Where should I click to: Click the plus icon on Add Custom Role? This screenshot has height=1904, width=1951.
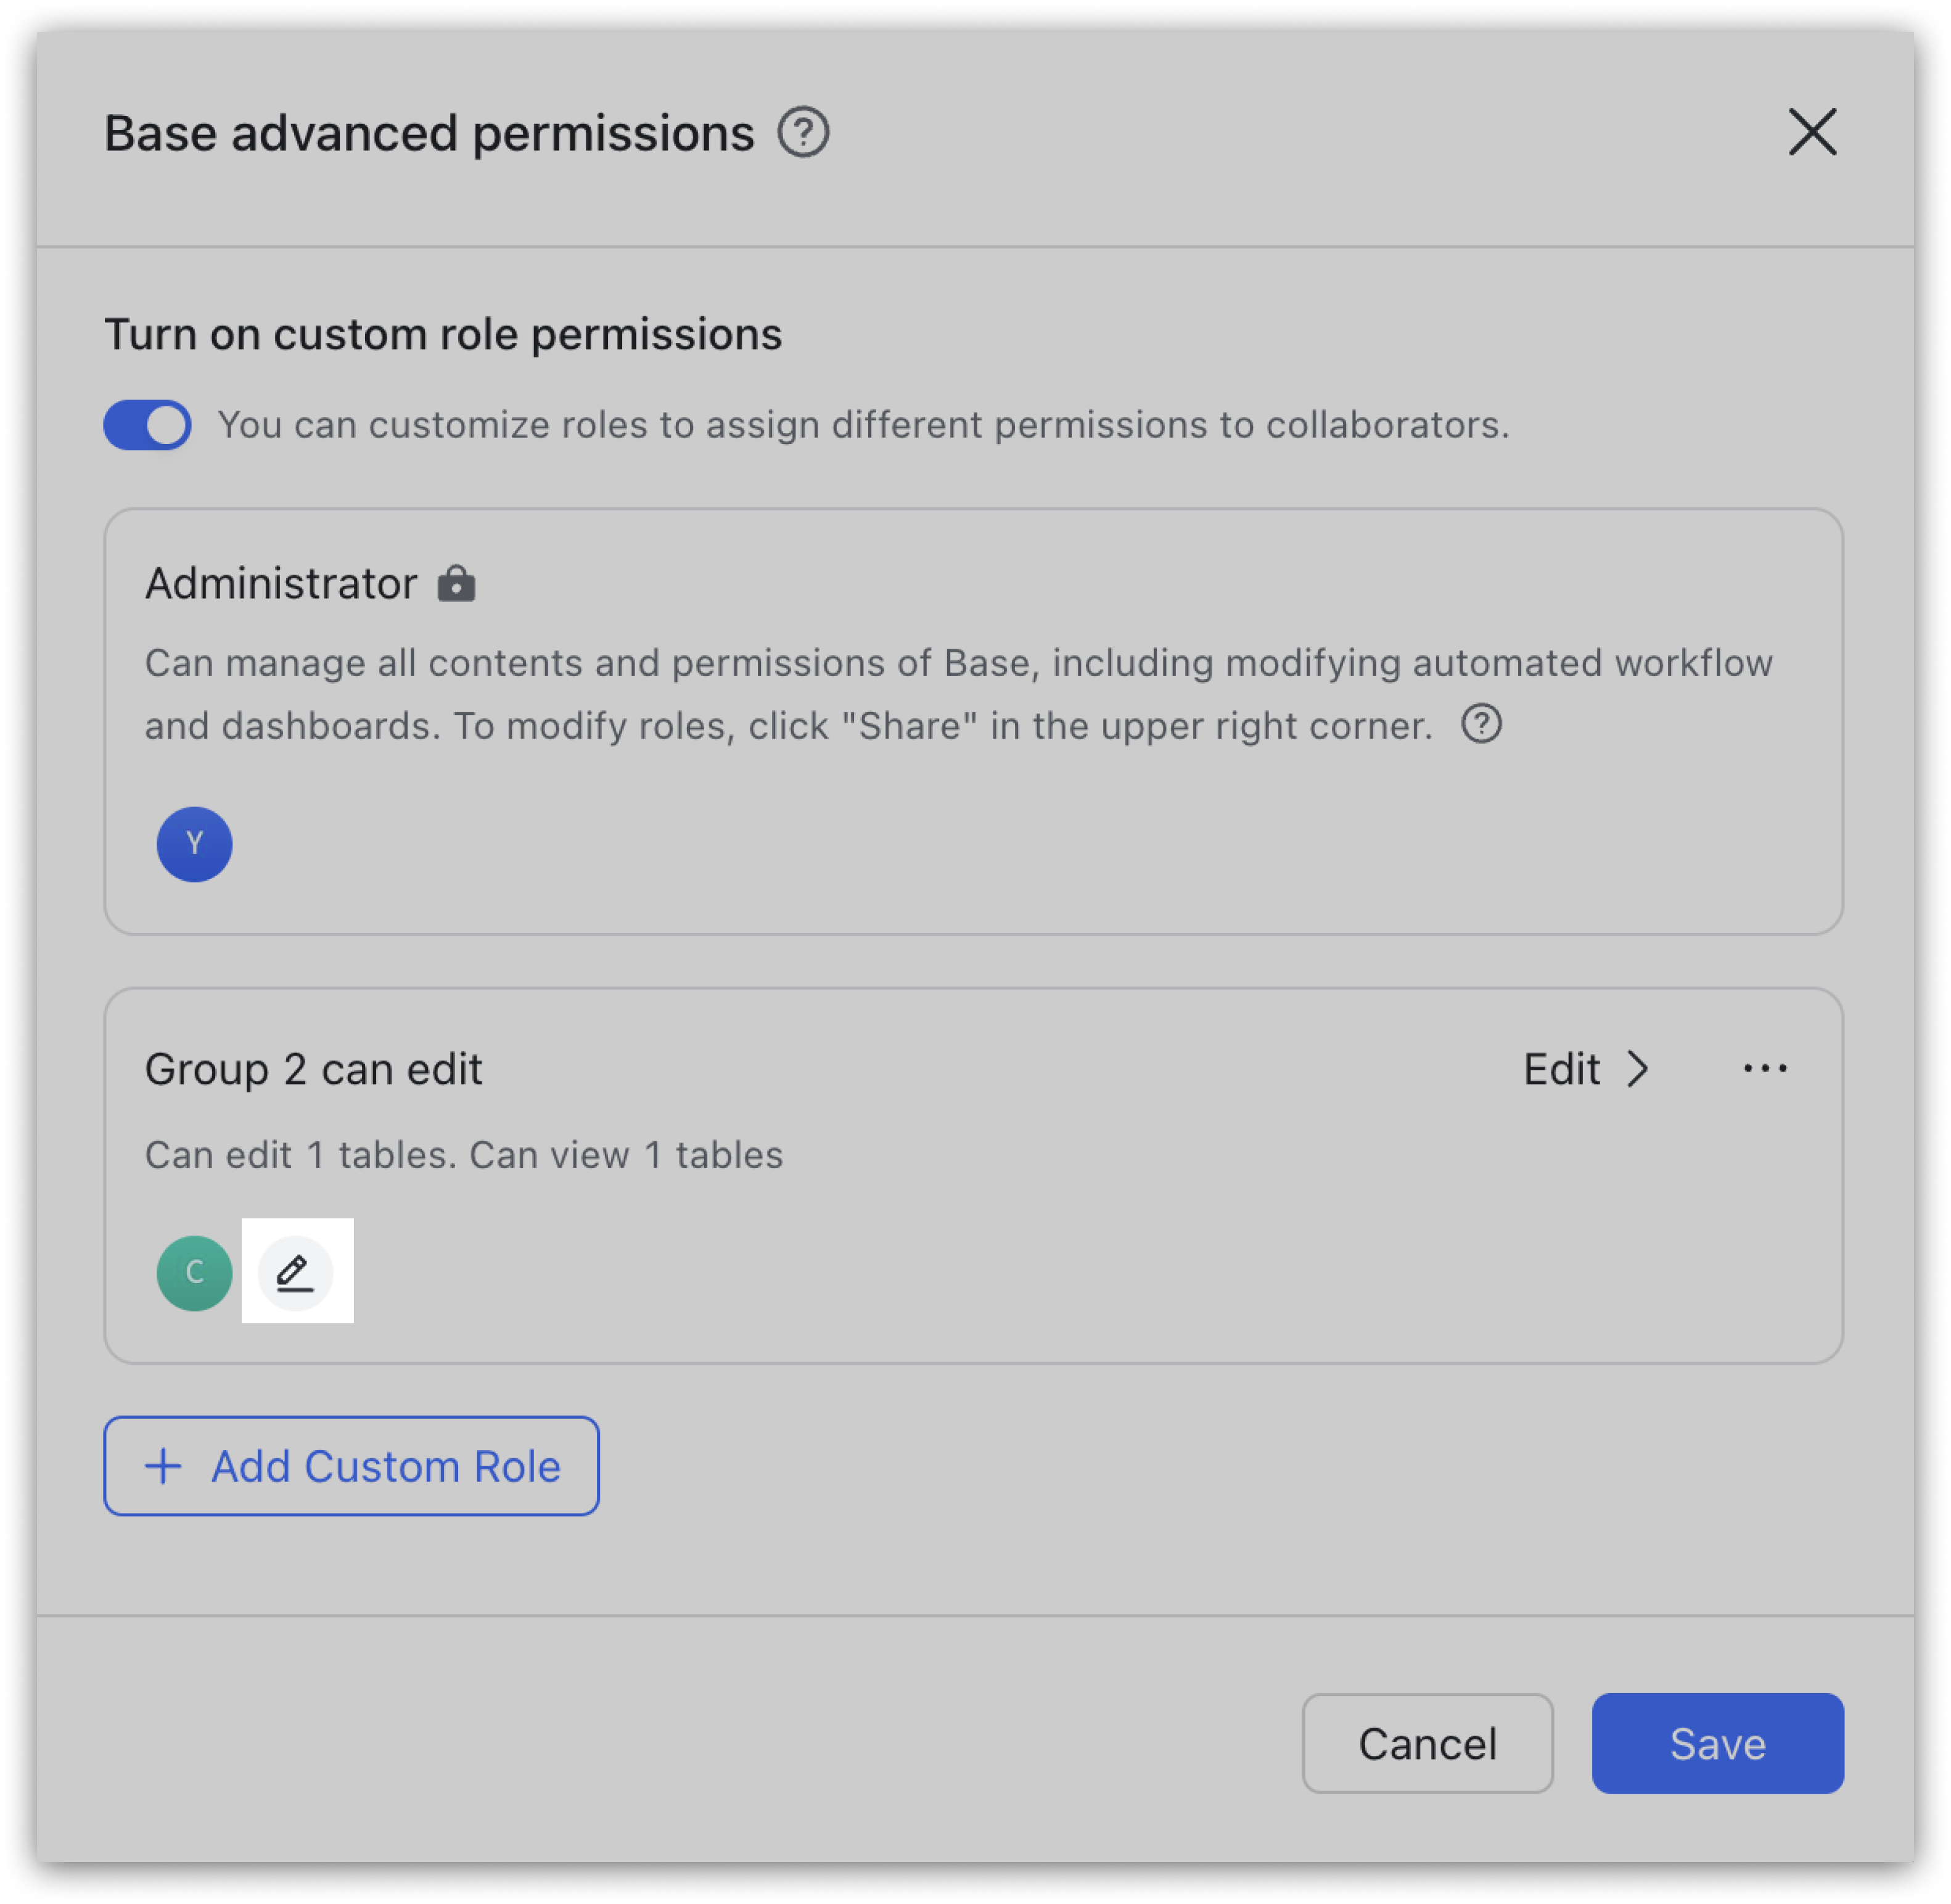tap(163, 1466)
